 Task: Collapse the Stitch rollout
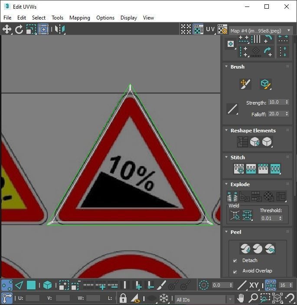(226, 157)
